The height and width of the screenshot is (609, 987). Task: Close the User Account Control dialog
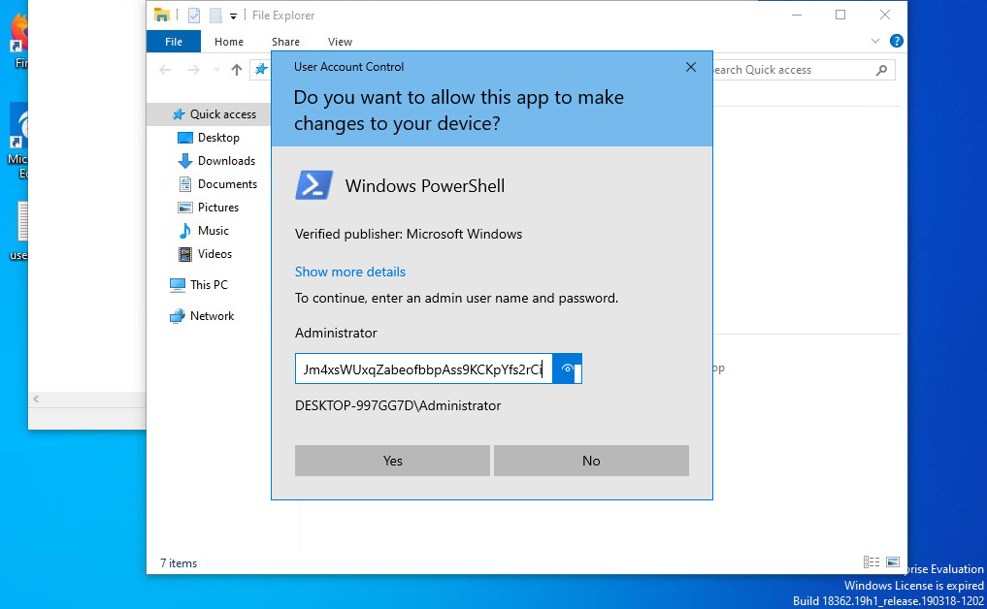(x=690, y=67)
